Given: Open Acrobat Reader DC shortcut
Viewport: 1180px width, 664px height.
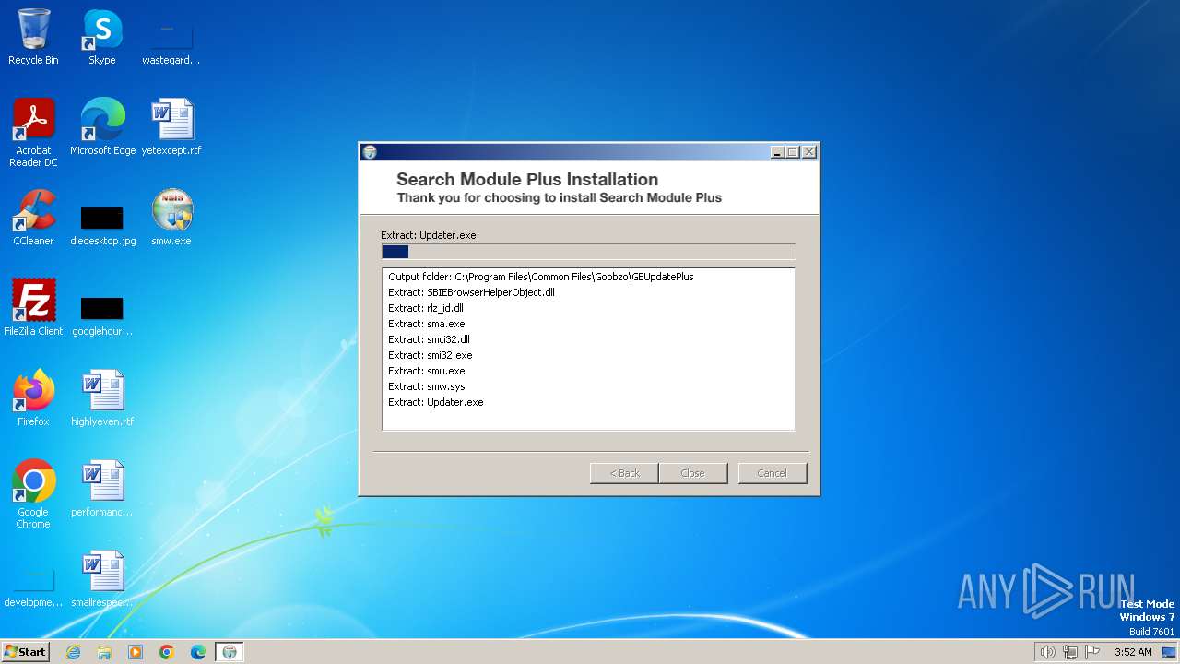Looking at the screenshot, I should 33,133.
